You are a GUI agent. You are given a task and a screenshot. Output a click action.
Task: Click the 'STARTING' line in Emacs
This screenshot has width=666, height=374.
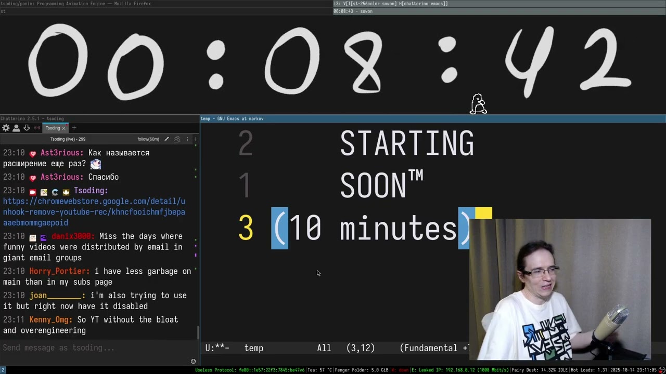tap(407, 144)
